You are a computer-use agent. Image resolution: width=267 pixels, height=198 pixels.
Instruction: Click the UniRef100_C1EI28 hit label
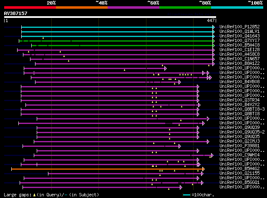tap(239, 50)
